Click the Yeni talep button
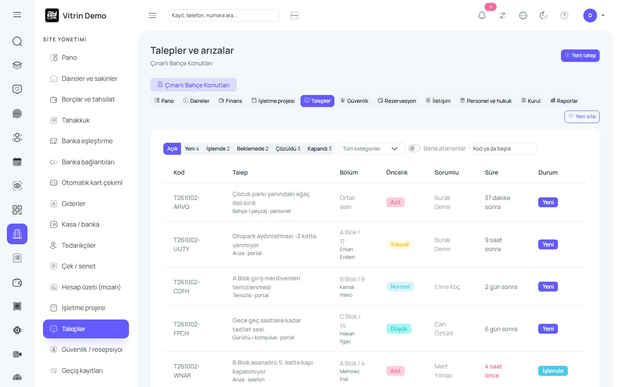 [580, 55]
